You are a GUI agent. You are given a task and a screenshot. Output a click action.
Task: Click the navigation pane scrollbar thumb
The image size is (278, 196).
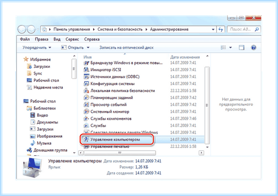[74, 68]
